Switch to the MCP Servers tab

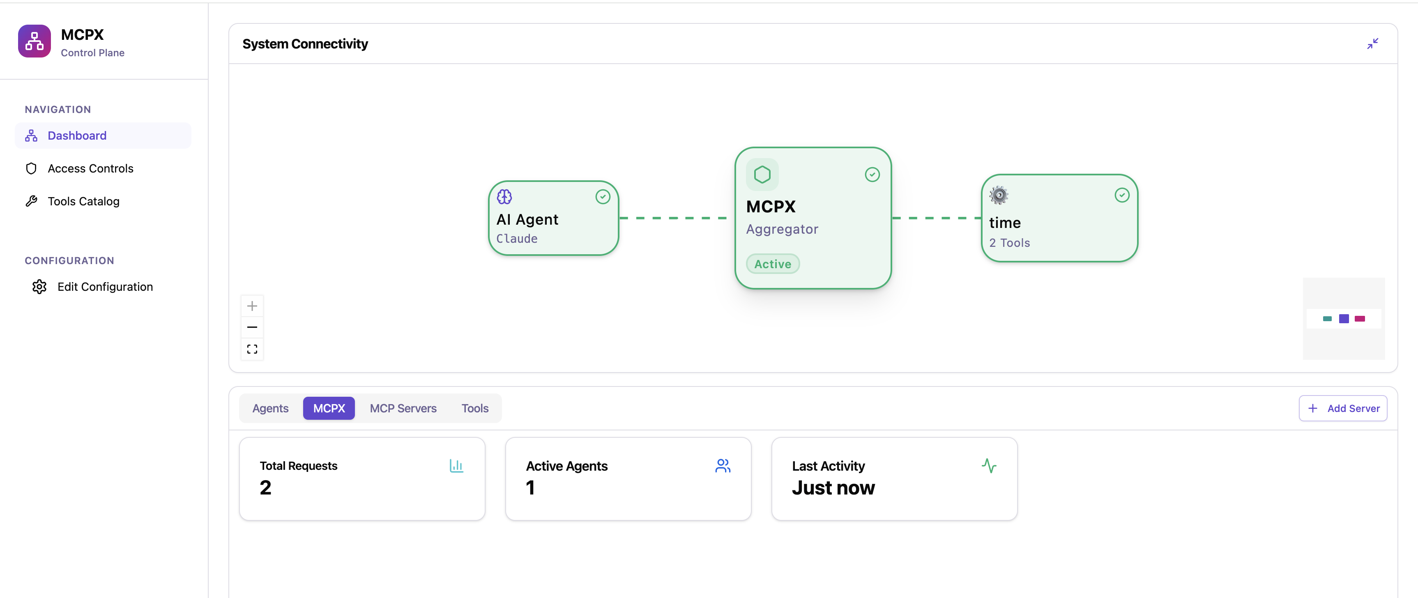pos(403,408)
